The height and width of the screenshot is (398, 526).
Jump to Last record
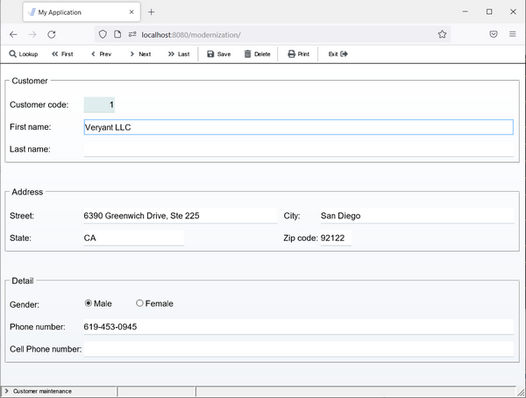178,53
